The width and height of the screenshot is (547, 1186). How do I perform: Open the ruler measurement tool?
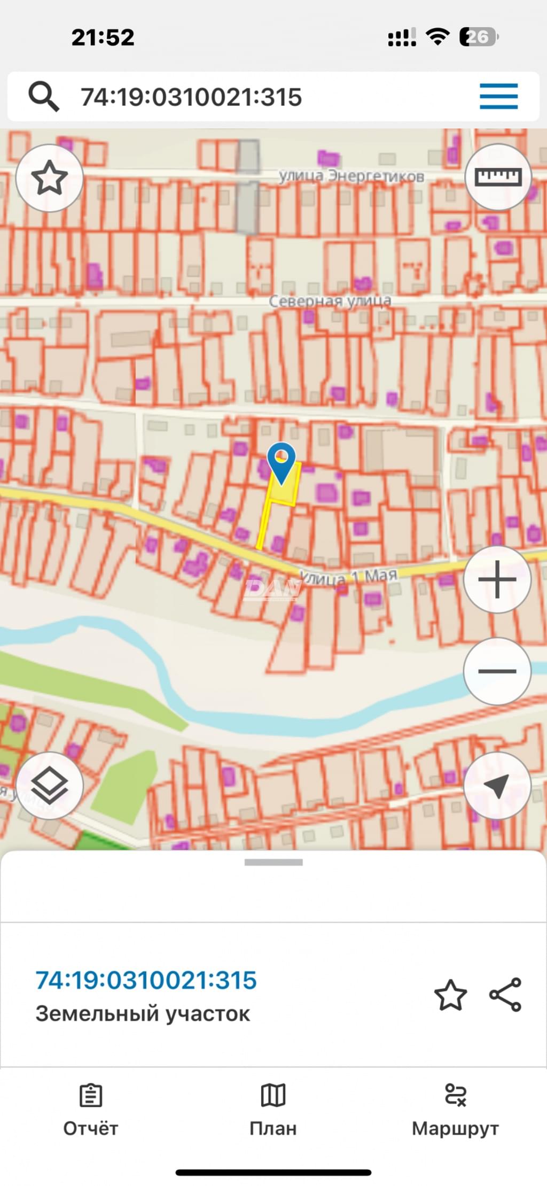(x=498, y=177)
